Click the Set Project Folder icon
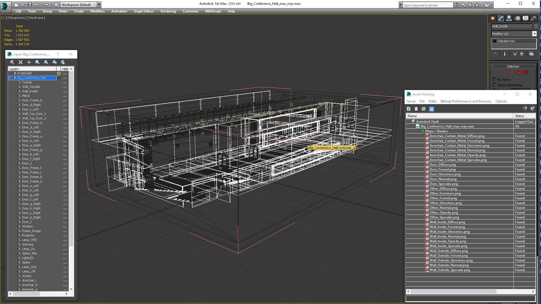541x304 pixels. click(x=57, y=5)
